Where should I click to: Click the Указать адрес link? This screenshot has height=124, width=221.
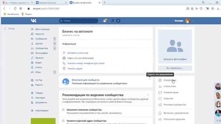point(75,69)
